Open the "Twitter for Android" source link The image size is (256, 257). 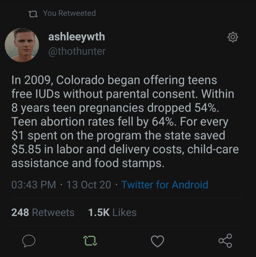[x=165, y=184]
